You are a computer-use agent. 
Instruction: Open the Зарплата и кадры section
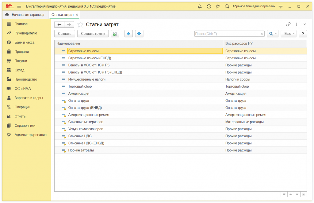(x=29, y=98)
